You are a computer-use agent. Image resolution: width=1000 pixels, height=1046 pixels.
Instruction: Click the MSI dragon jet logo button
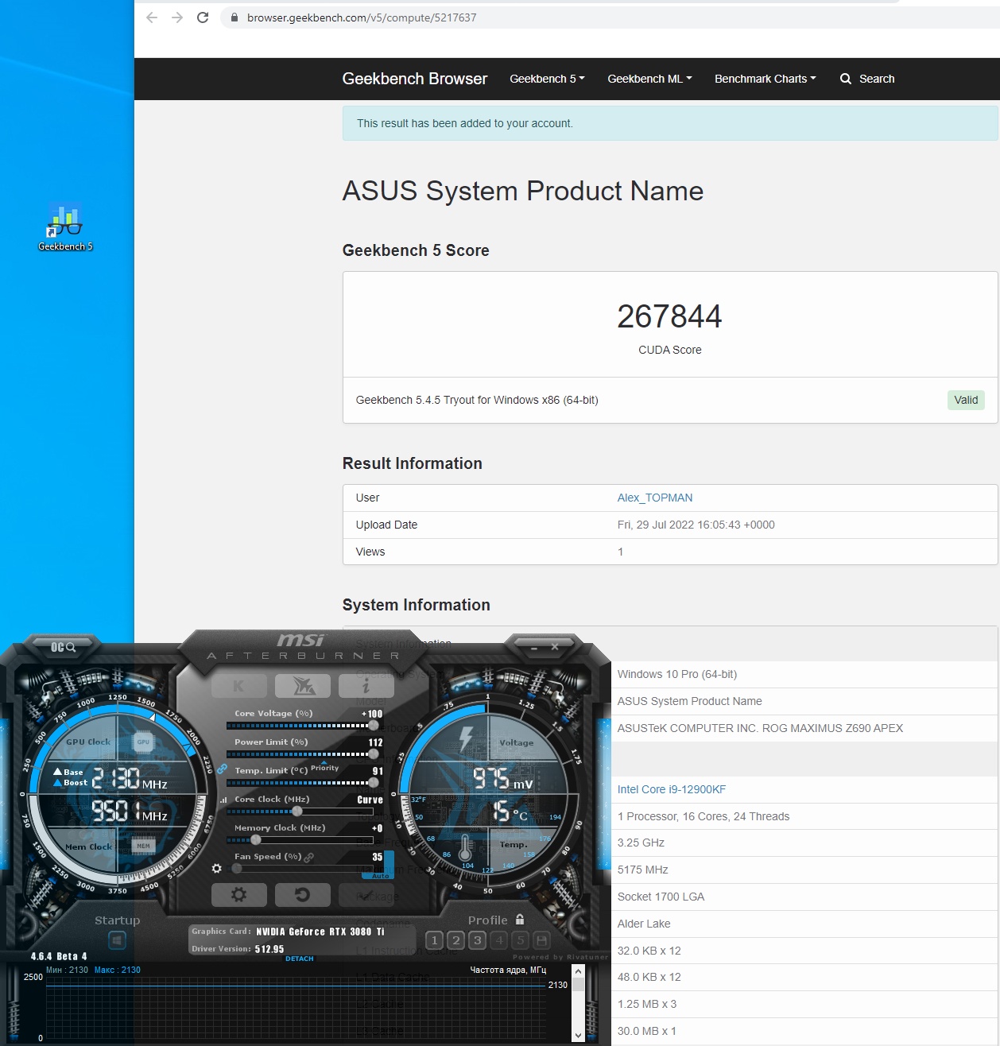tap(303, 685)
